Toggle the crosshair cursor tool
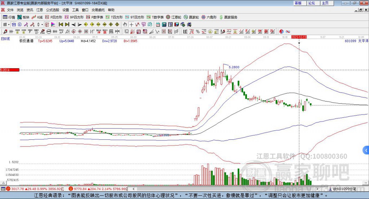Viewport: 369px width, 199px height. pos(131,25)
